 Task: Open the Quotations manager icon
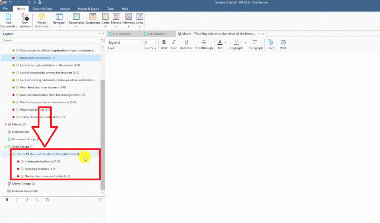[93, 19]
